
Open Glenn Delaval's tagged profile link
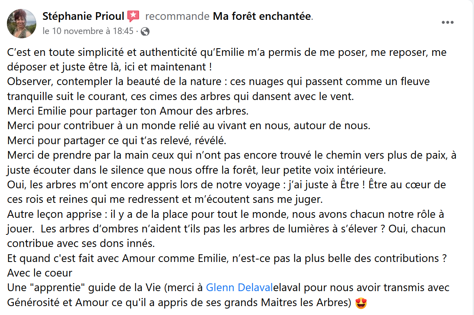(x=239, y=287)
